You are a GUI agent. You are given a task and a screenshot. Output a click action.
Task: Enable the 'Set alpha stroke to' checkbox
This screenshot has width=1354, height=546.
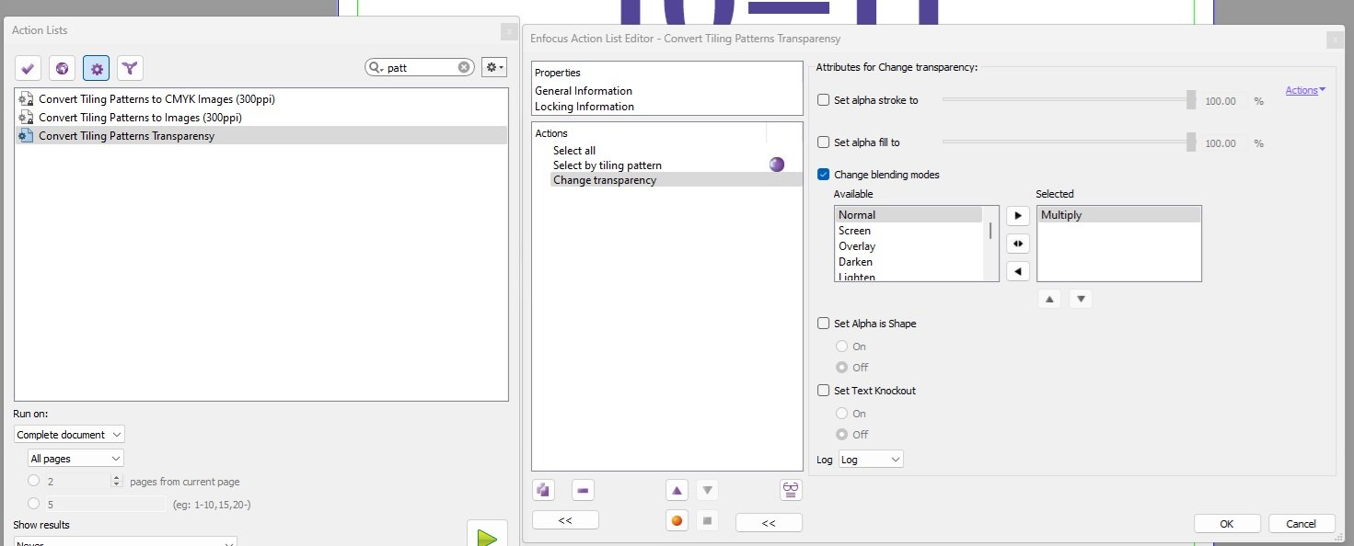[x=824, y=100]
